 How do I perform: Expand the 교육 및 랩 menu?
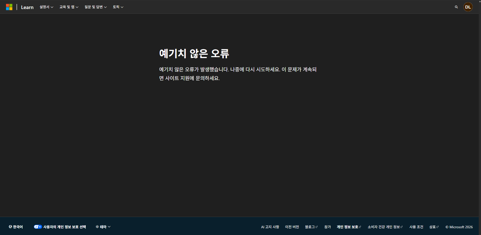(x=69, y=7)
